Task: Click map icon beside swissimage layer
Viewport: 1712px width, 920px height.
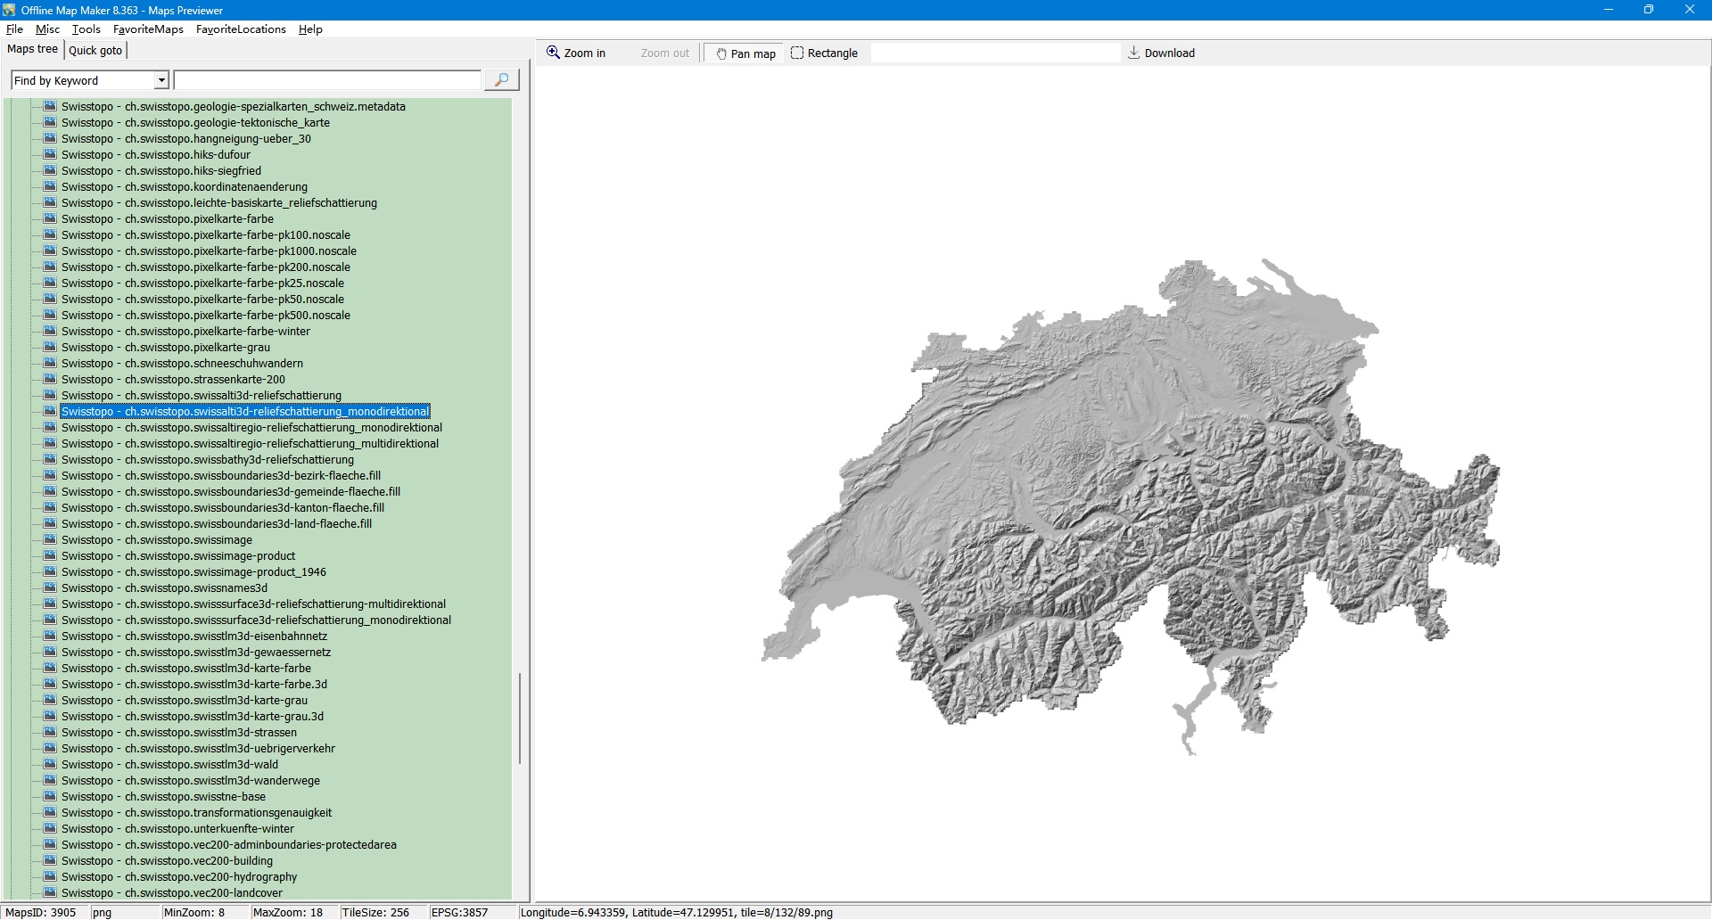Action: click(x=50, y=539)
